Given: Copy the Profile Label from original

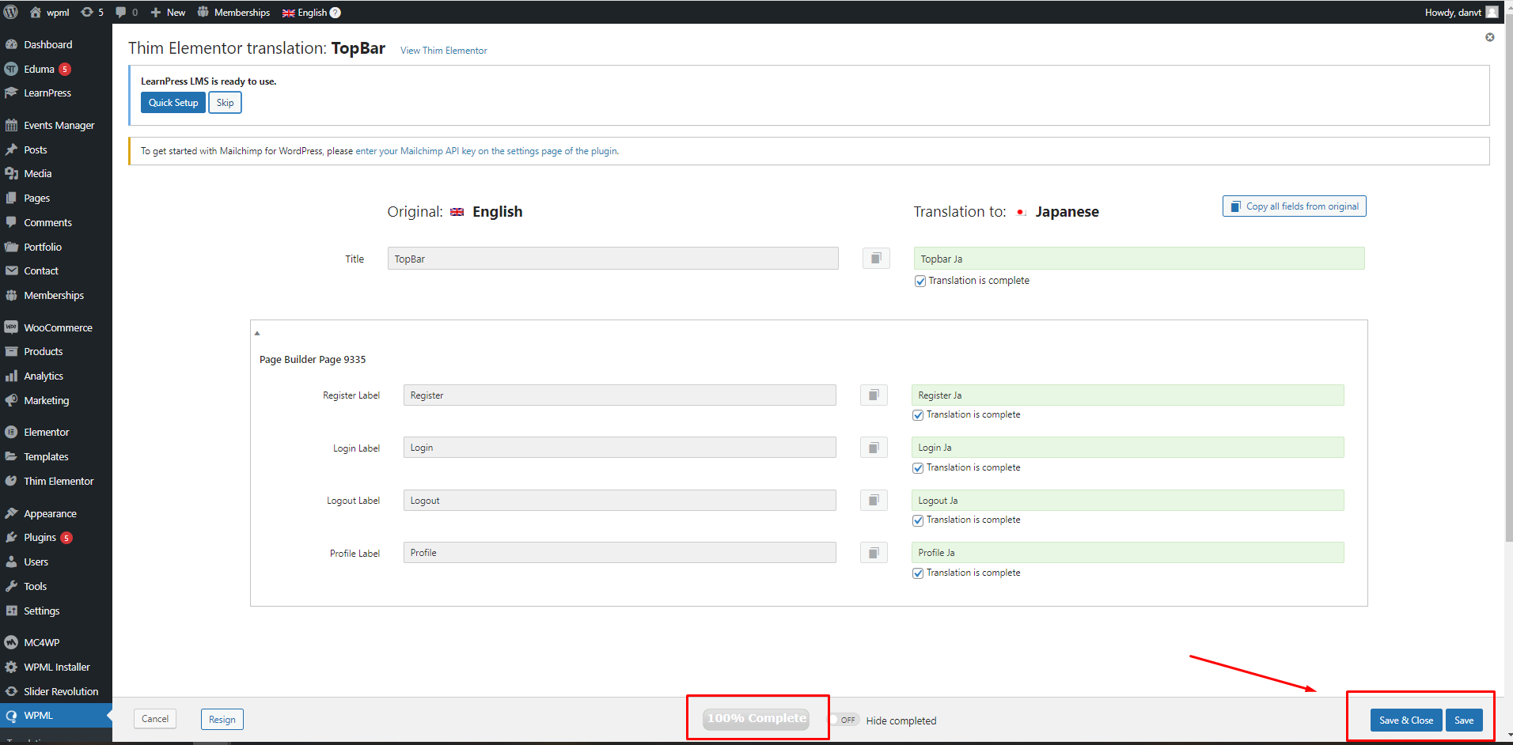Looking at the screenshot, I should point(874,553).
